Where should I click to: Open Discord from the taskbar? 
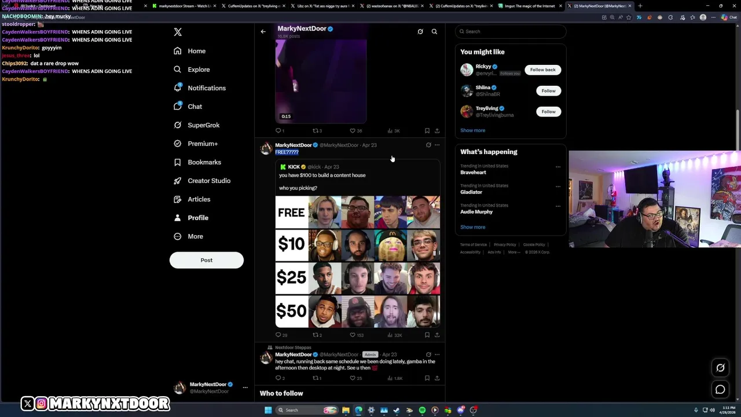tap(460, 410)
